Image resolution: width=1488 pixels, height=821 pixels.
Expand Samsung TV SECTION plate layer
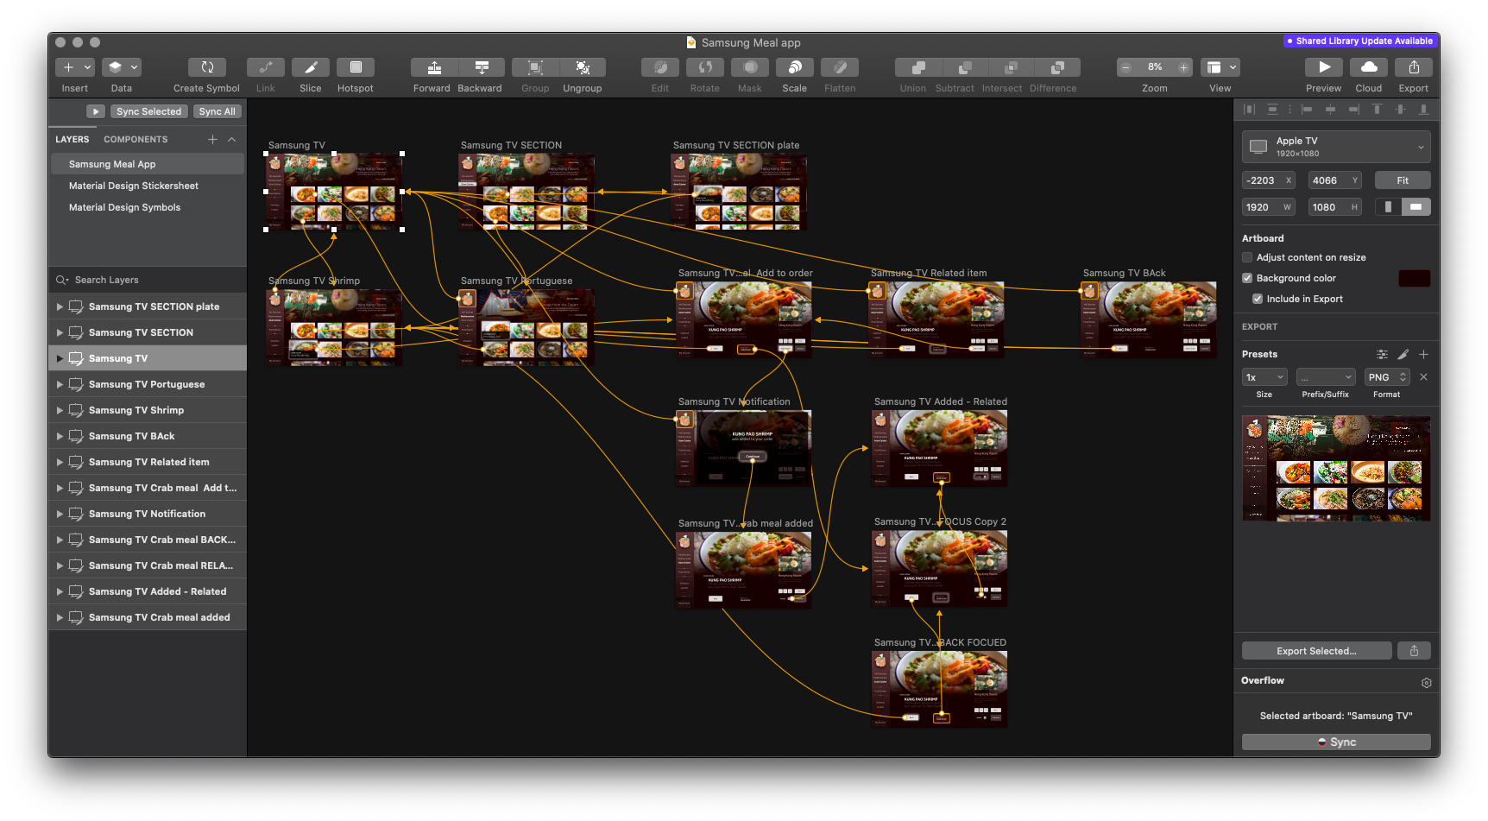point(60,306)
